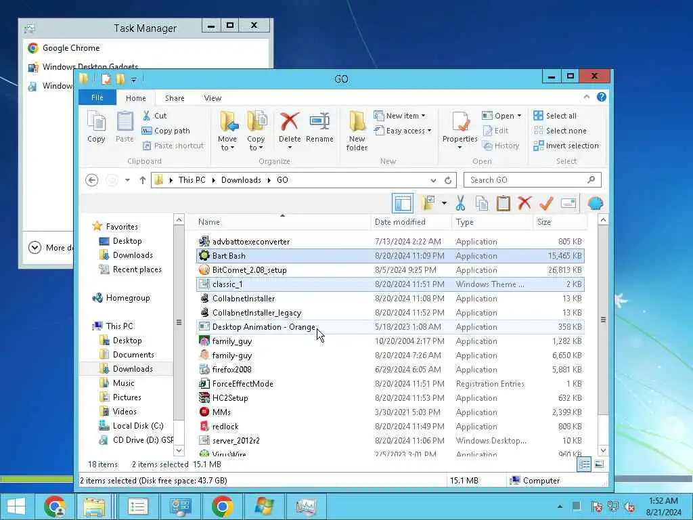This screenshot has height=520, width=693.
Task: Click the Back navigation arrow
Action: (x=91, y=180)
